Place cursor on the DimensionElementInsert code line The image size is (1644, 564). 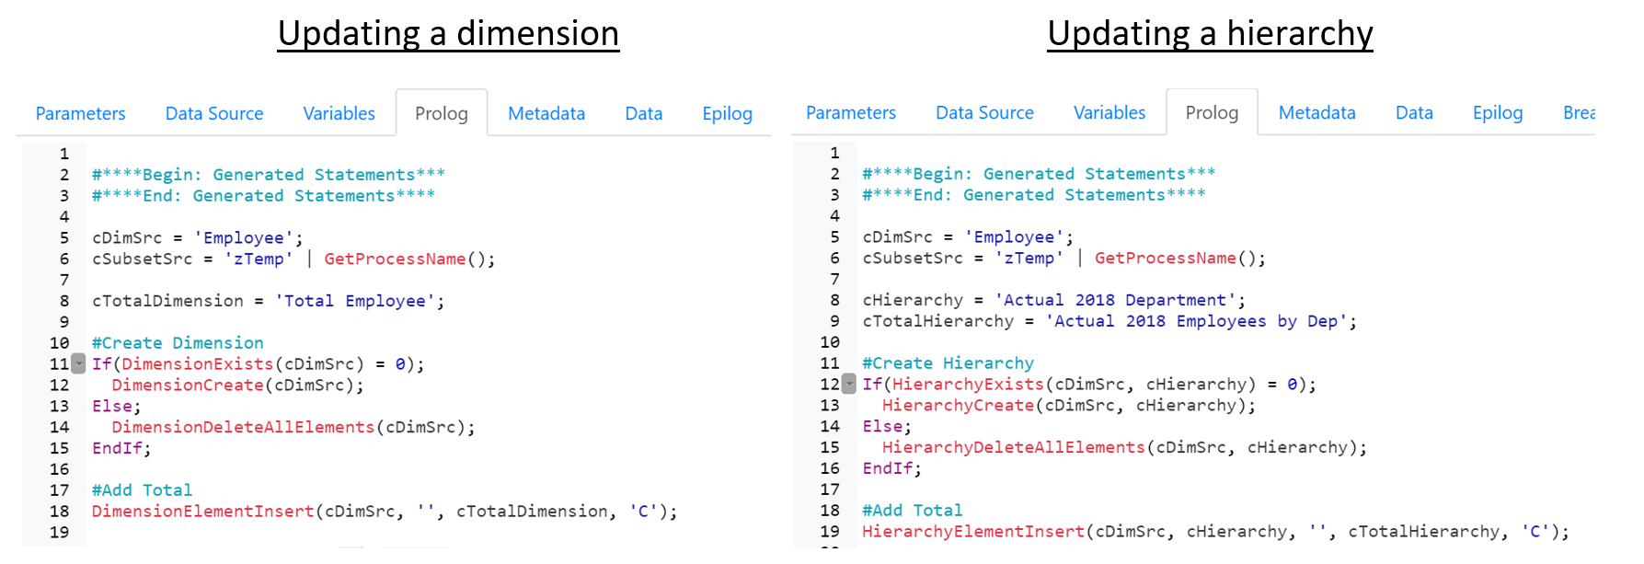click(385, 512)
